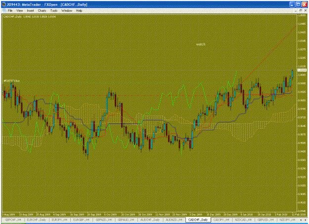Switch to the AUDCHF,Daily chart tab
Viewport: 309px width, 224px height.
click(150, 220)
